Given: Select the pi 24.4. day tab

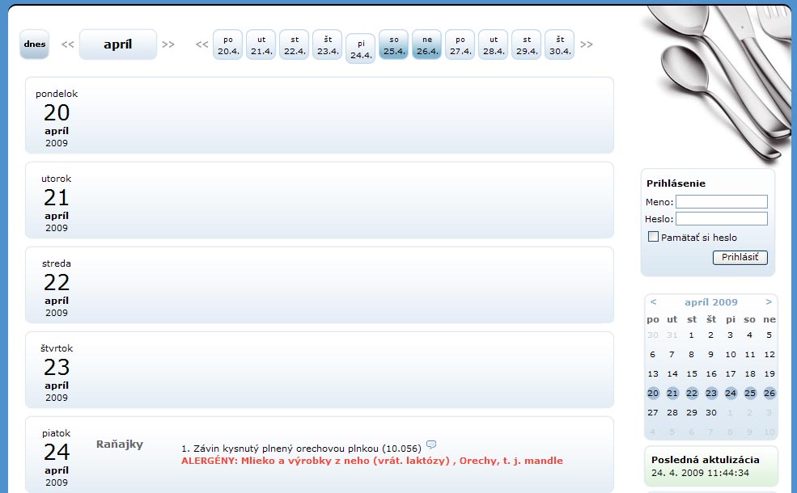Looking at the screenshot, I should coord(361,49).
